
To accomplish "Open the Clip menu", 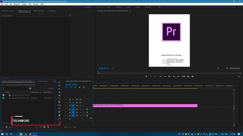I will point(11,4).
